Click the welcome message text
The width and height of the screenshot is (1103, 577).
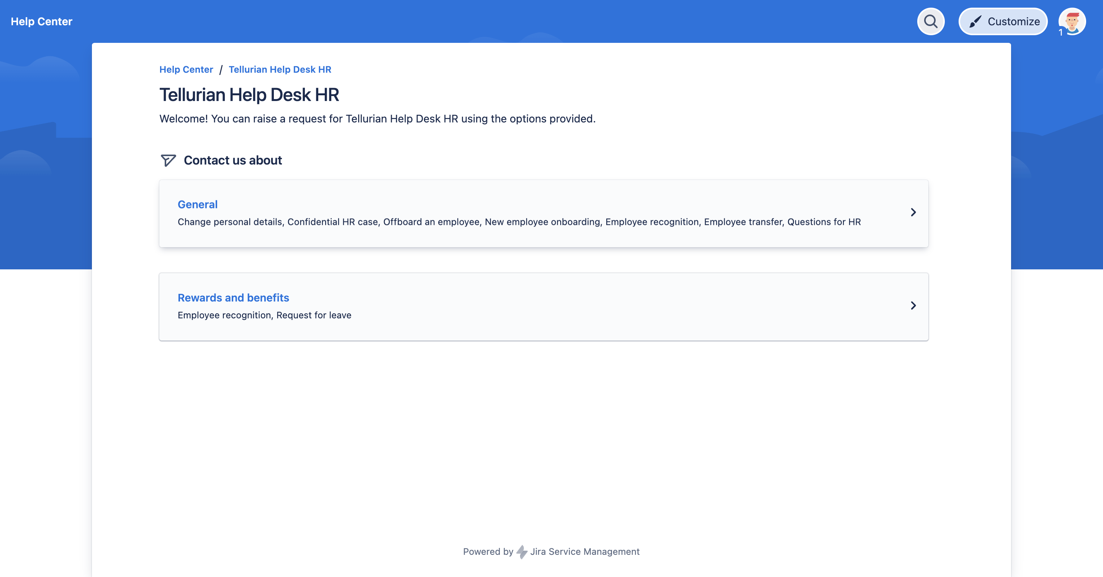[377, 119]
